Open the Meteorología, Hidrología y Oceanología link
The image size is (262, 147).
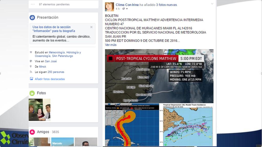click(58, 54)
